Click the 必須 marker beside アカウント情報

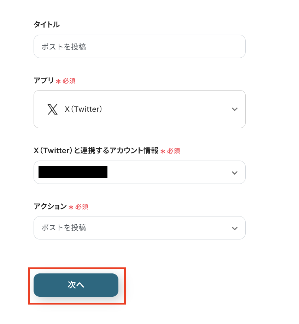174,151
